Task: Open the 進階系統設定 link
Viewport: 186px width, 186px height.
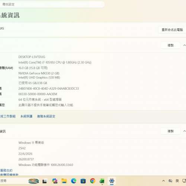Action: coord(46,116)
